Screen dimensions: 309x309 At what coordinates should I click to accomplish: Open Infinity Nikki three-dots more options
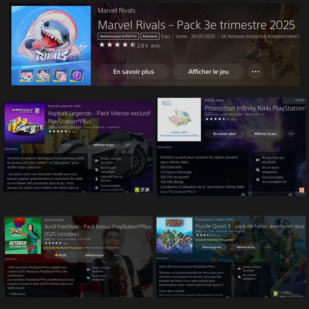pyautogui.click(x=291, y=134)
